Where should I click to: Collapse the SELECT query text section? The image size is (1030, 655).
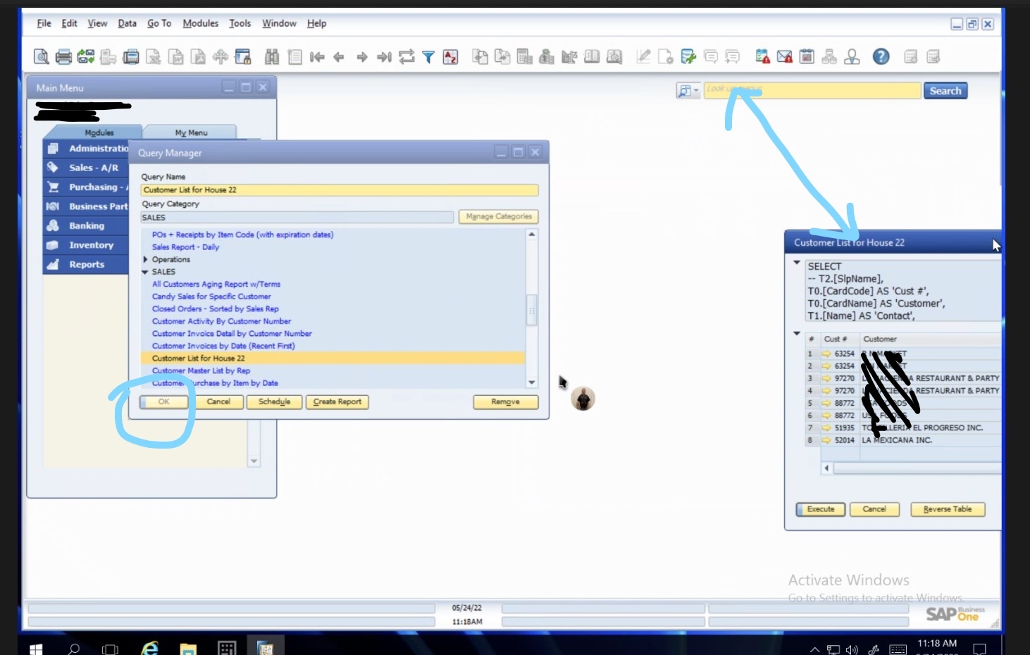tap(797, 263)
